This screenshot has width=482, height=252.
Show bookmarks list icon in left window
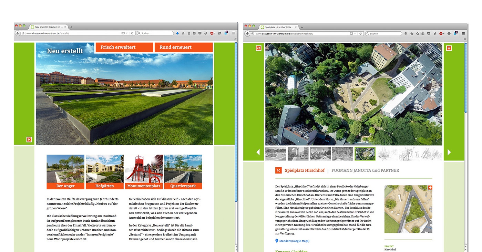[x=194, y=33]
